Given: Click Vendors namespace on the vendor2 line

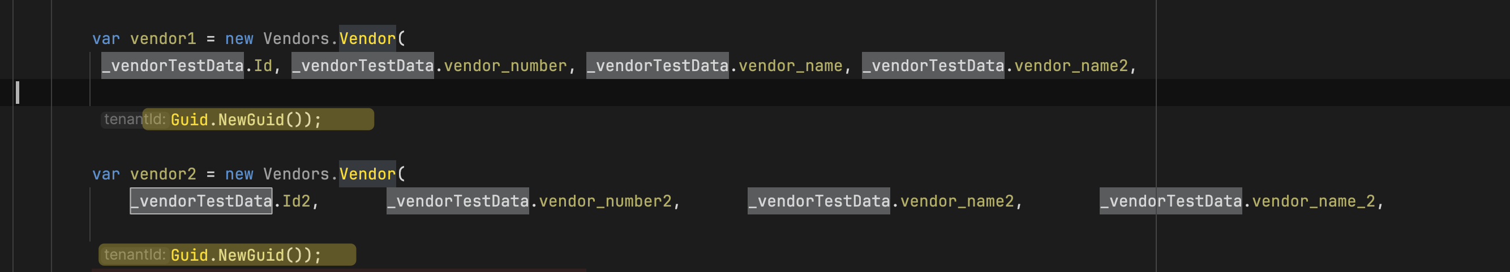Looking at the screenshot, I should pos(296,174).
